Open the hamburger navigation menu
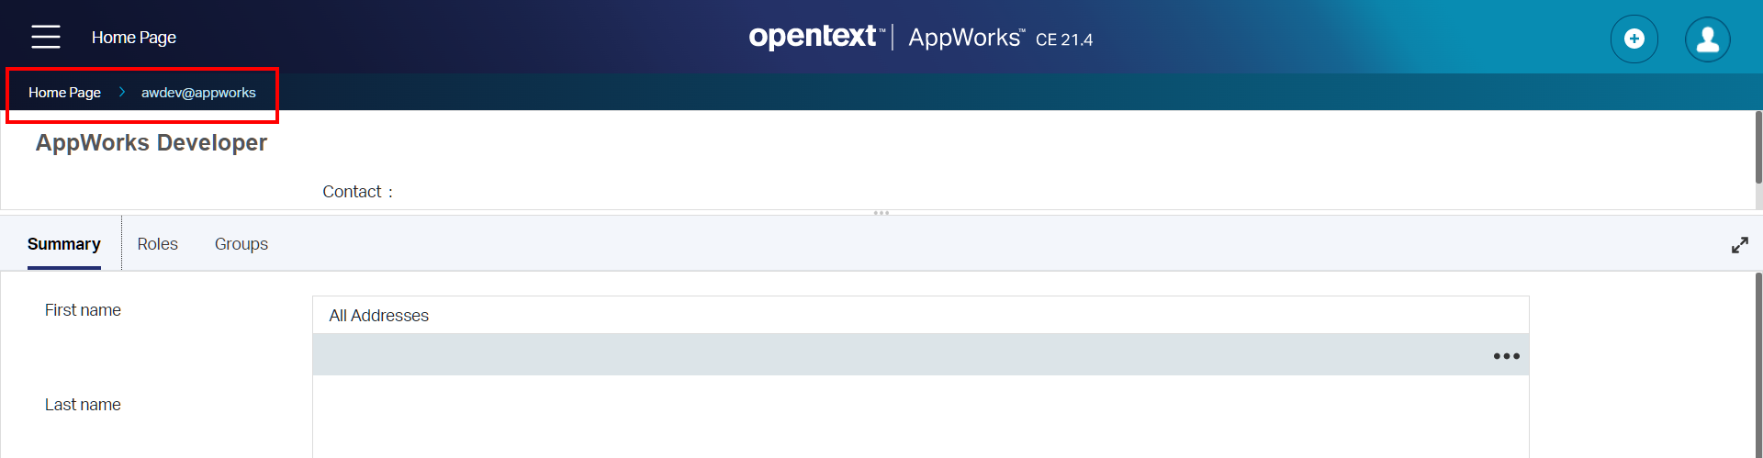 tap(46, 37)
